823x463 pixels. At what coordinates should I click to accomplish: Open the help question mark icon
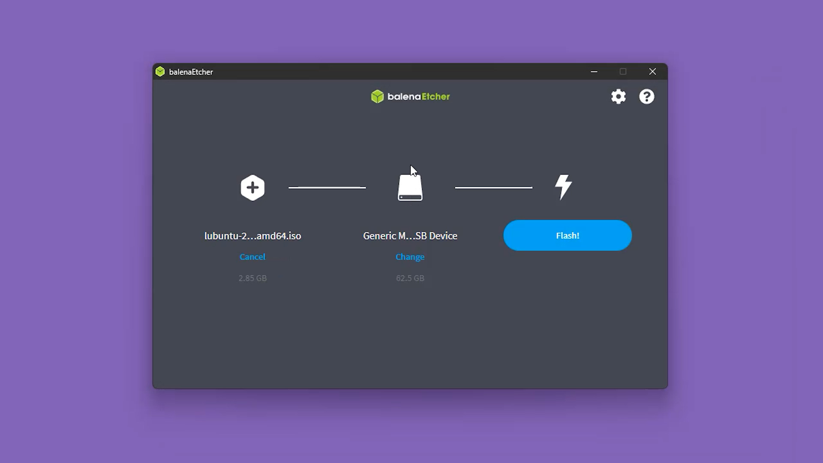[x=646, y=96]
